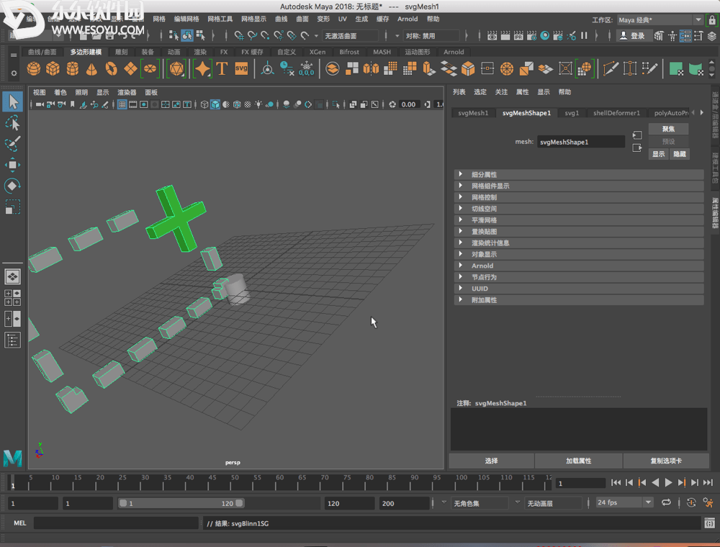Click the 复制选项卡 button
The height and width of the screenshot is (547, 720).
[666, 461]
